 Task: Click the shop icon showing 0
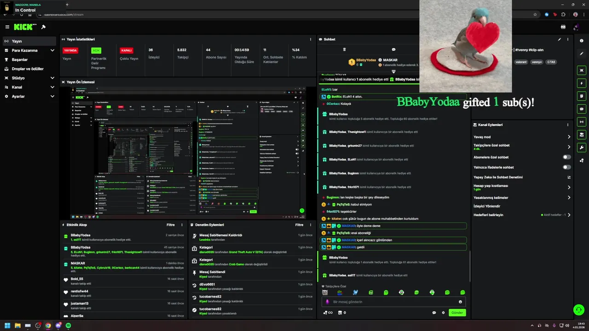[x=342, y=313]
